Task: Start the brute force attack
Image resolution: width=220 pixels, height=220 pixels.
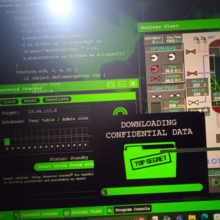Action: [64, 165]
